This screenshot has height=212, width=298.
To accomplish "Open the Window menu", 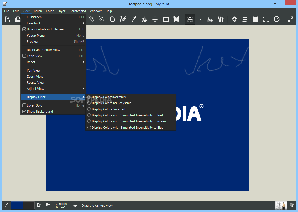I will click(96, 11).
